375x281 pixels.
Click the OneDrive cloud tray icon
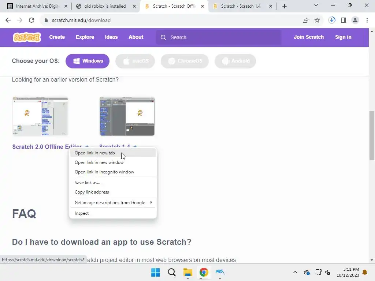coord(307,272)
